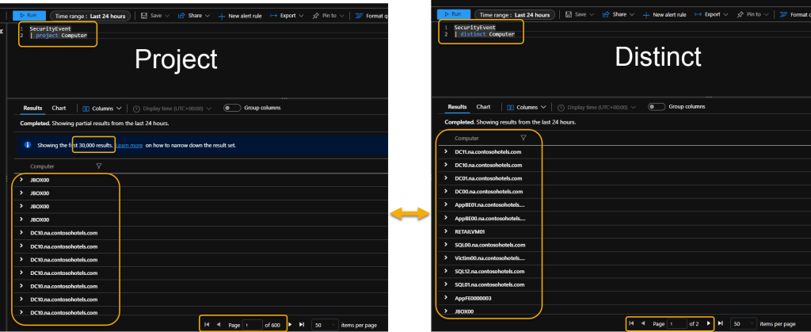Screen dimensions: 811x332
Task: Expand the DC00.na.contosohotels.com row
Action: pyautogui.click(x=446, y=191)
